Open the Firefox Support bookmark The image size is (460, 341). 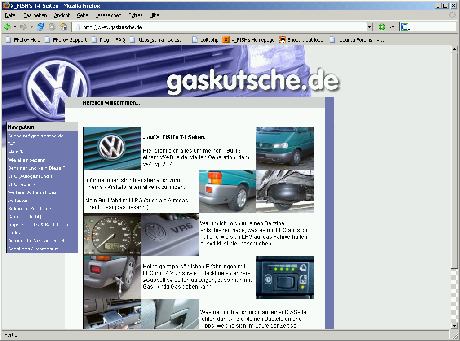66,40
